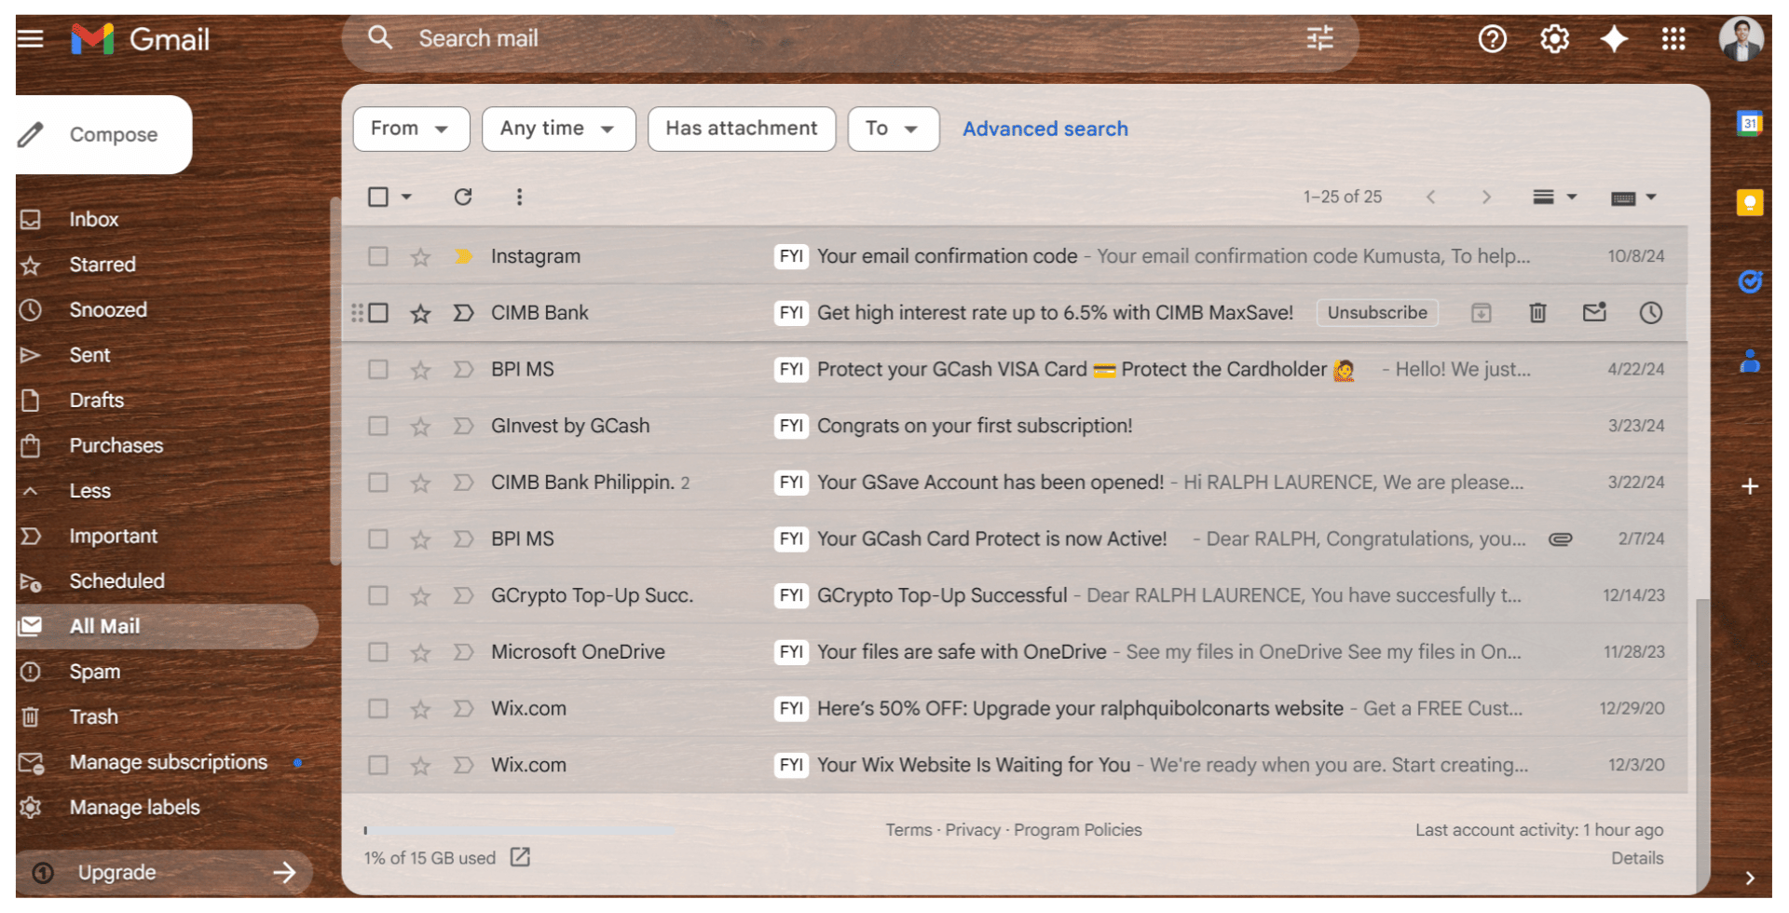
Task: Open Google Tasks side panel icon
Action: (x=1750, y=281)
